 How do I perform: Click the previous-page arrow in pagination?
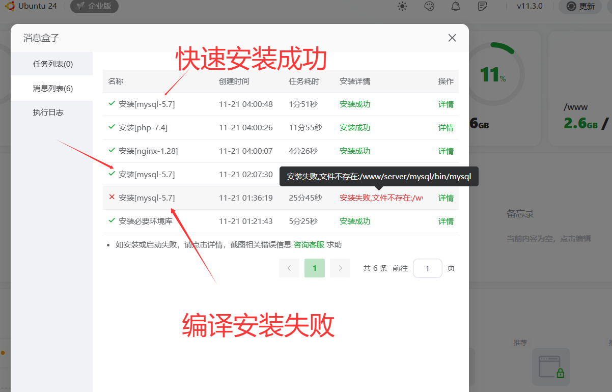(x=289, y=268)
